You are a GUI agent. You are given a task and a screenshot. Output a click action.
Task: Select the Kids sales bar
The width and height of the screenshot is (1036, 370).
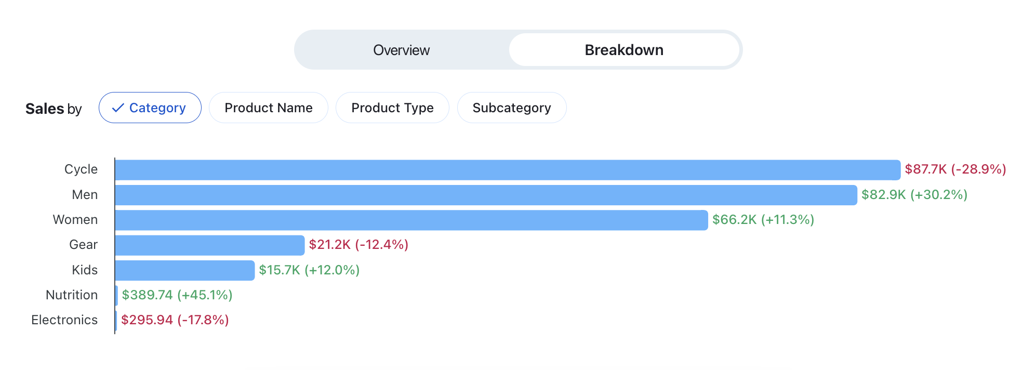coord(184,270)
